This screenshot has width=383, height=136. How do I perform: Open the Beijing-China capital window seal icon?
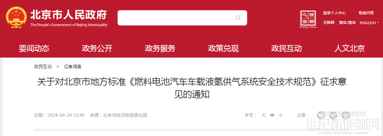click(308, 19)
